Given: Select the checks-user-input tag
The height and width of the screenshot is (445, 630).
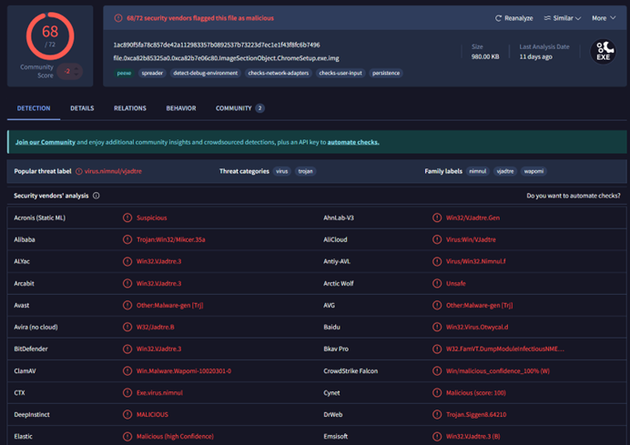Looking at the screenshot, I should pos(340,73).
